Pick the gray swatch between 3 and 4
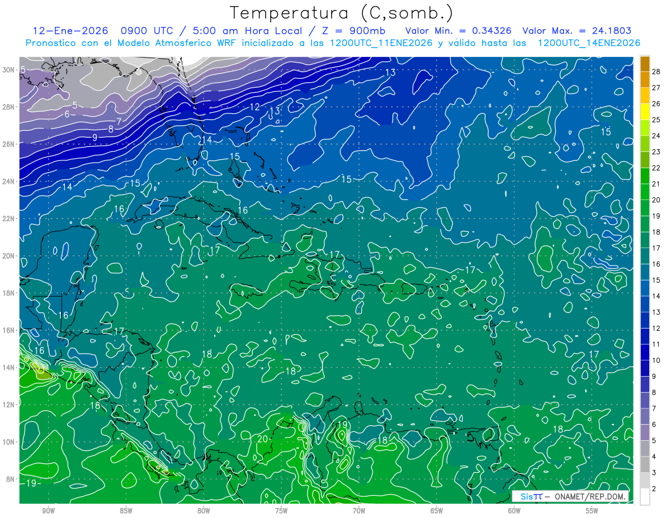 pos(645,464)
